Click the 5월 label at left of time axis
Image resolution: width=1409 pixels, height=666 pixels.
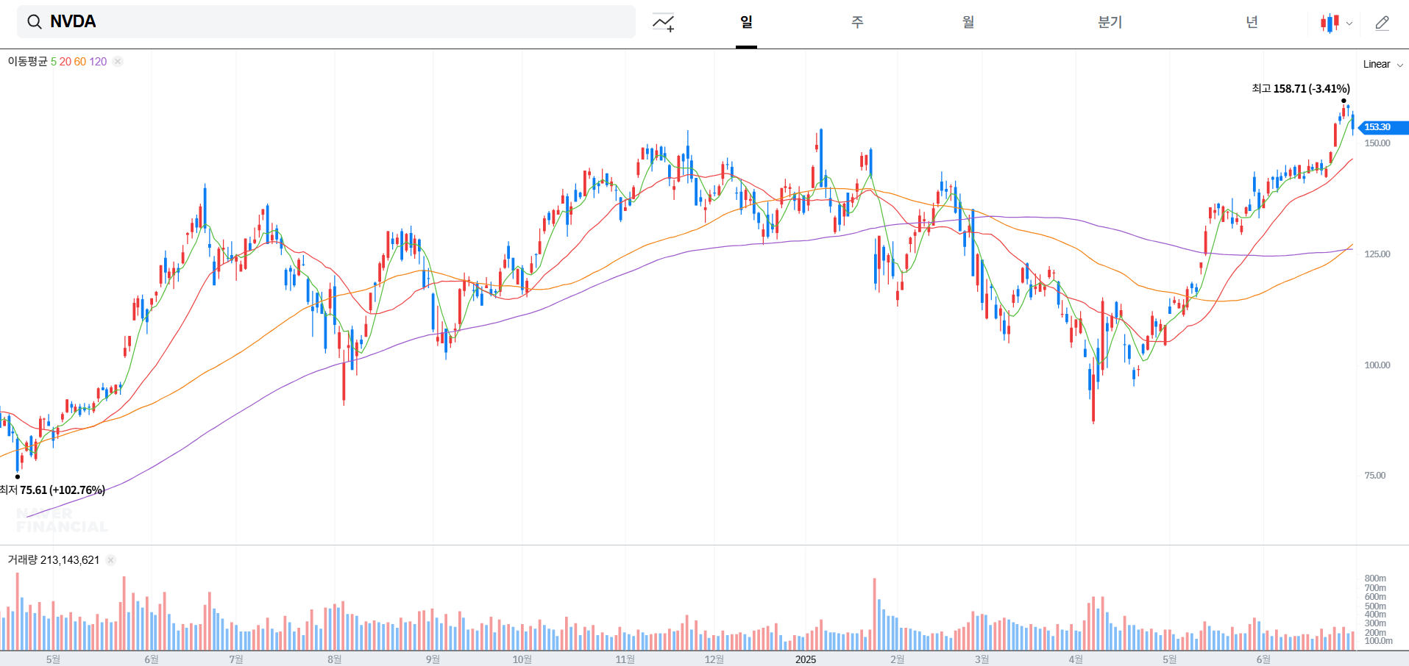tap(53, 659)
